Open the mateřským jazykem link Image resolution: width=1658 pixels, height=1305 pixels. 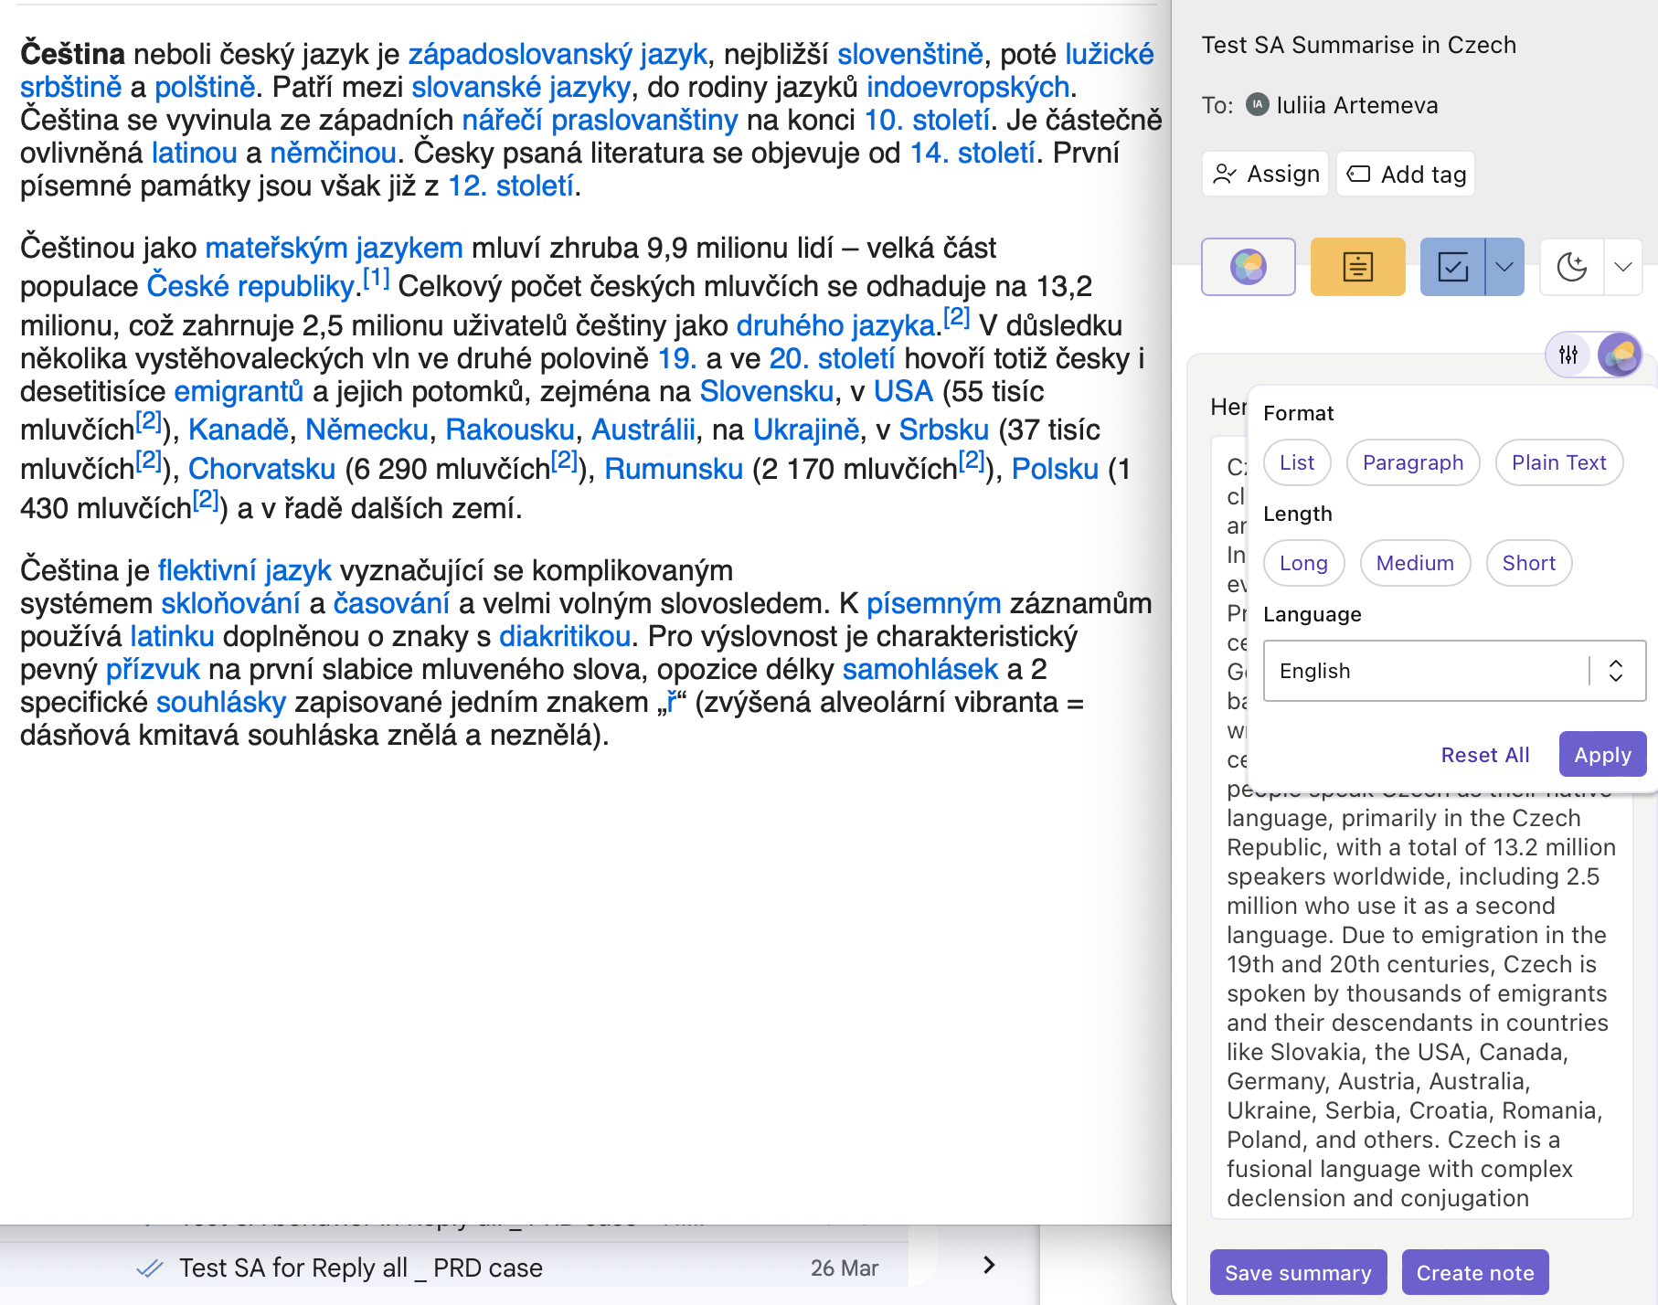pyautogui.click(x=334, y=248)
